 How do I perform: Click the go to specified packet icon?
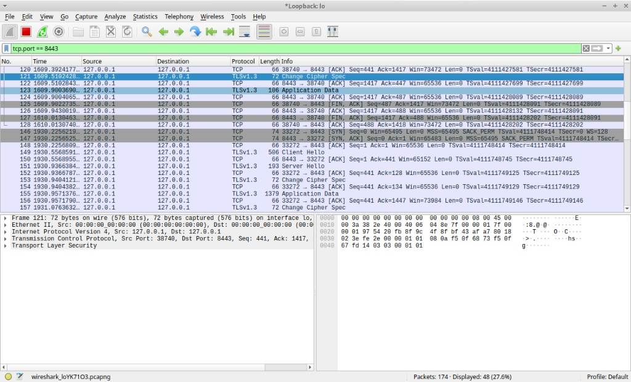coord(195,32)
